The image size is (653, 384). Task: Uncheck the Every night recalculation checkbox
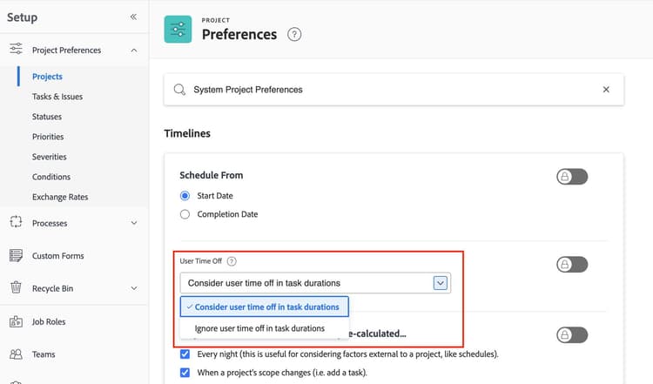click(185, 354)
